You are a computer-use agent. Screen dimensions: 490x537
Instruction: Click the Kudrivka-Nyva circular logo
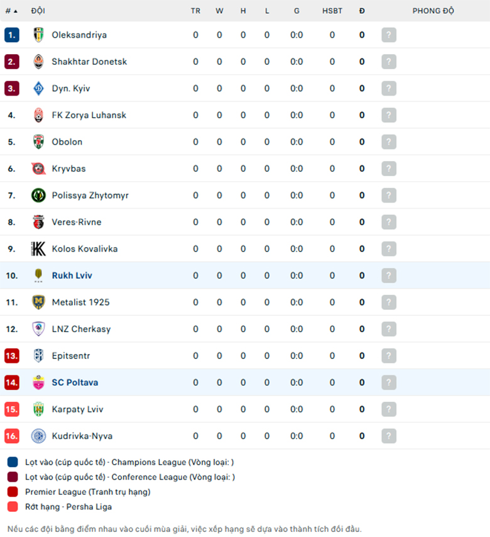tap(39, 436)
